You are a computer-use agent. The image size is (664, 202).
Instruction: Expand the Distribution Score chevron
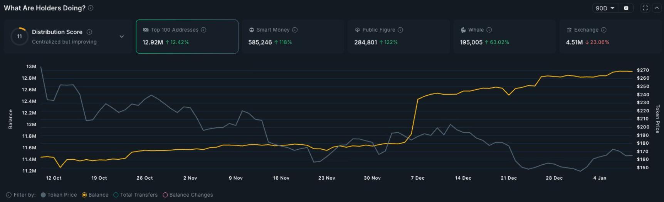[122, 37]
